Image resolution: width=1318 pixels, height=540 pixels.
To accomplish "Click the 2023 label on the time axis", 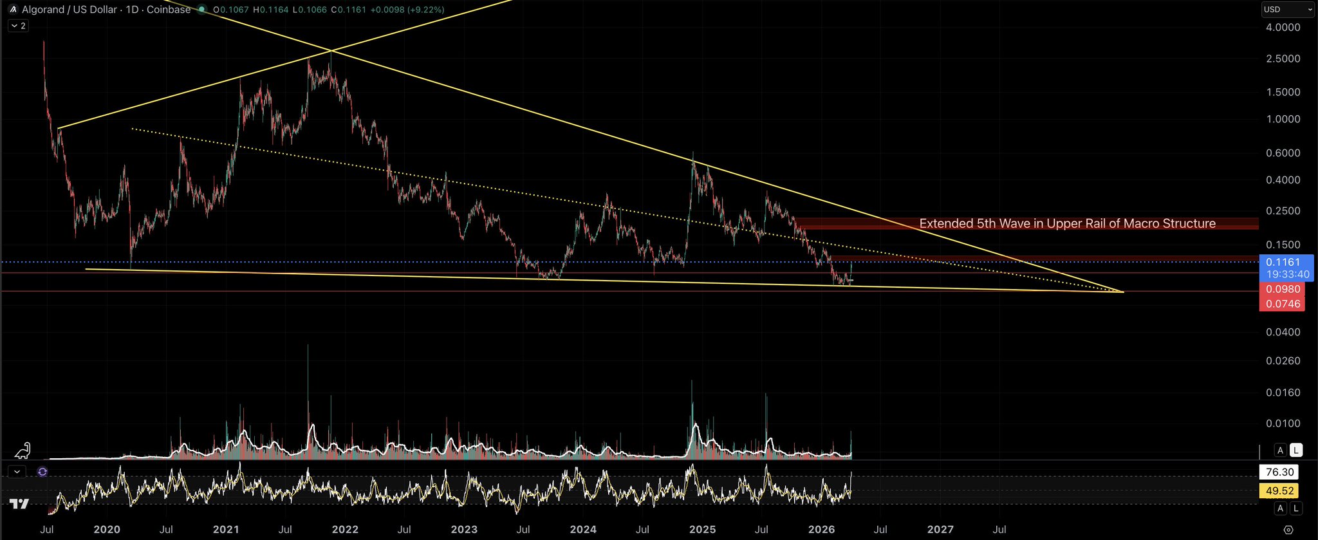I will [464, 530].
